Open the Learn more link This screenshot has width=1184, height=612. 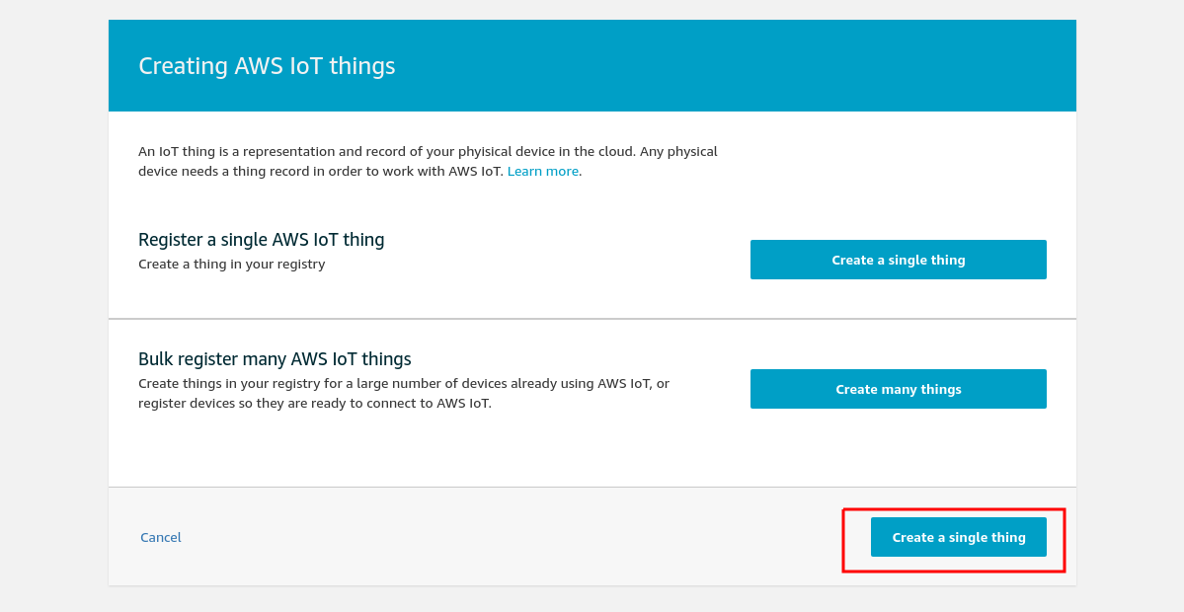coord(542,172)
